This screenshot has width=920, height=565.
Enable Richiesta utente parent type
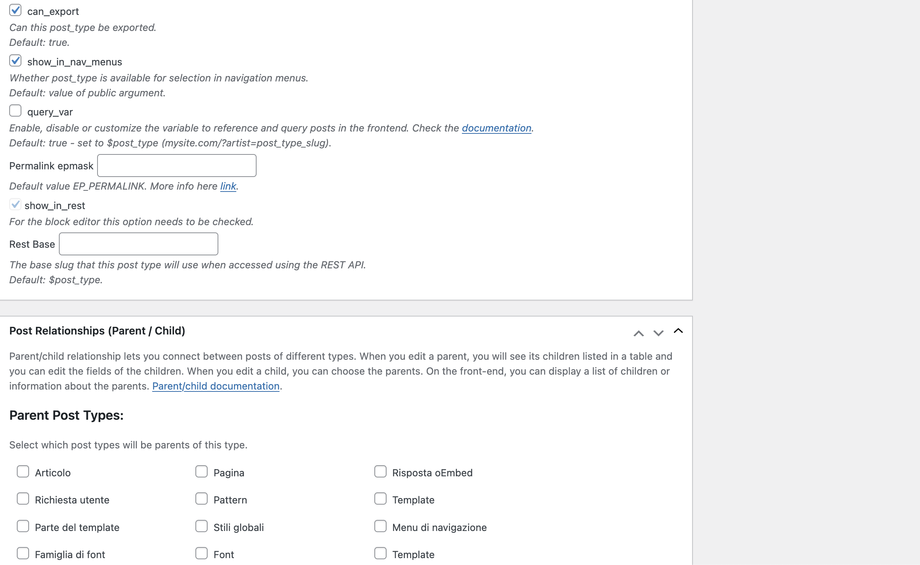23,499
